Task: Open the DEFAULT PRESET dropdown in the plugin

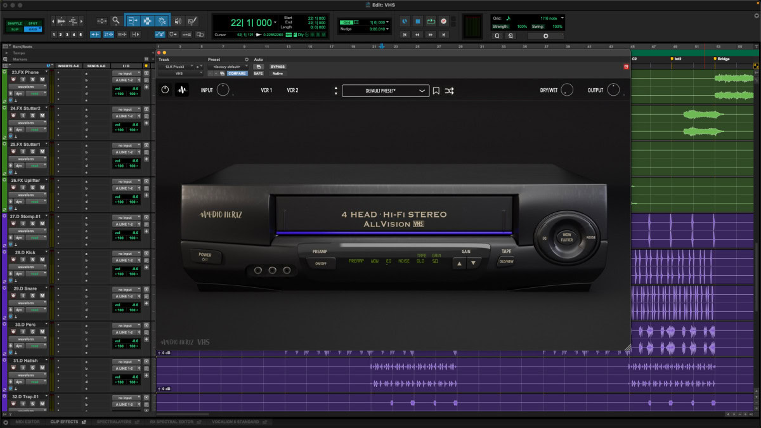Action: (x=386, y=90)
